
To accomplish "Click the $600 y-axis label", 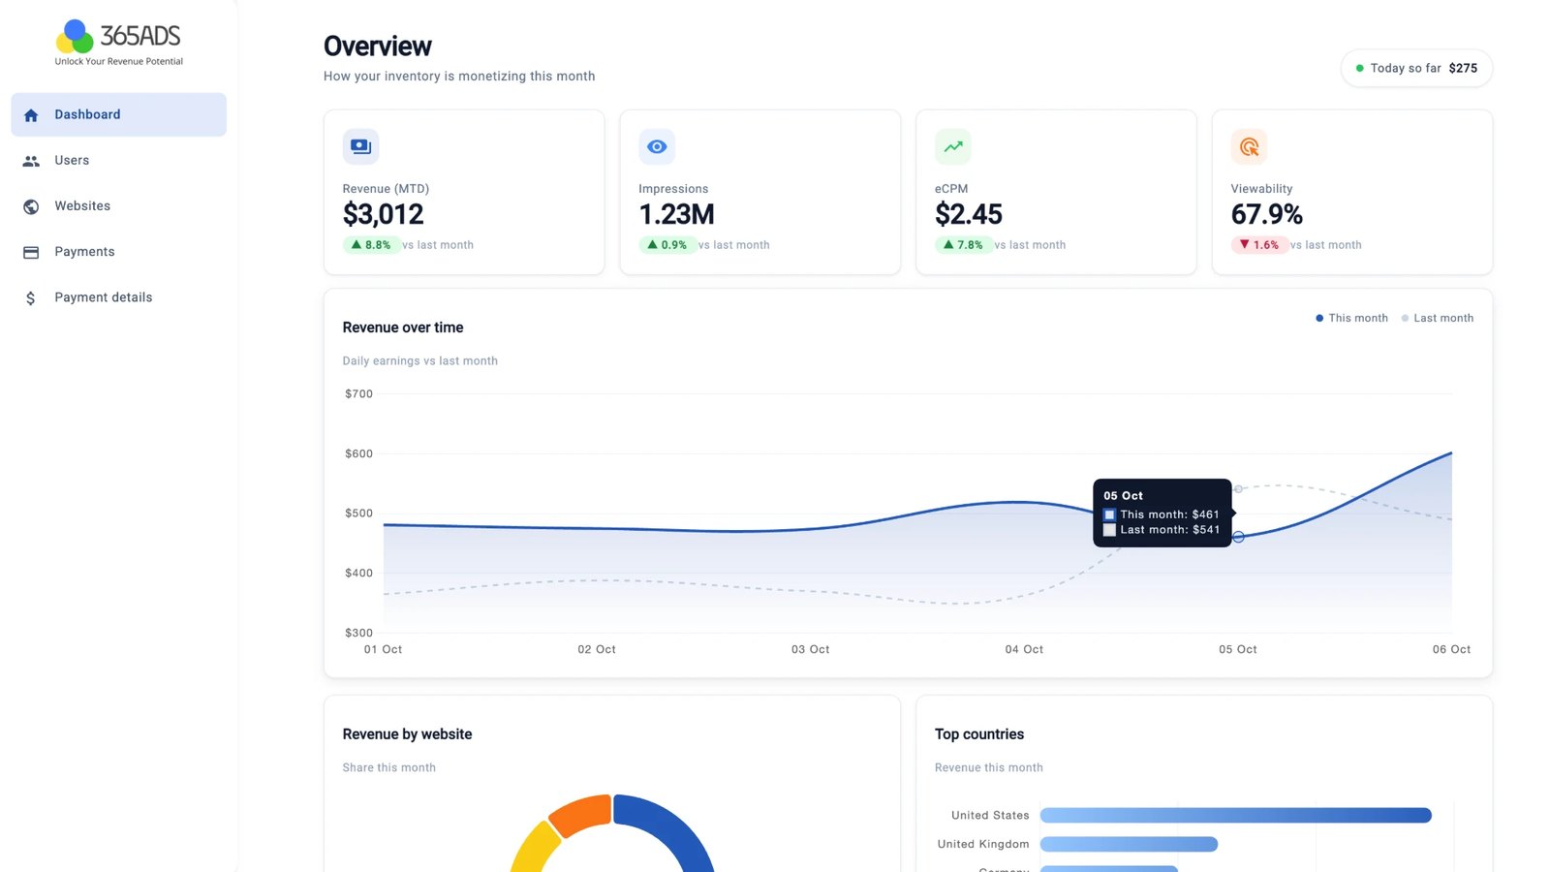I will tap(358, 453).
